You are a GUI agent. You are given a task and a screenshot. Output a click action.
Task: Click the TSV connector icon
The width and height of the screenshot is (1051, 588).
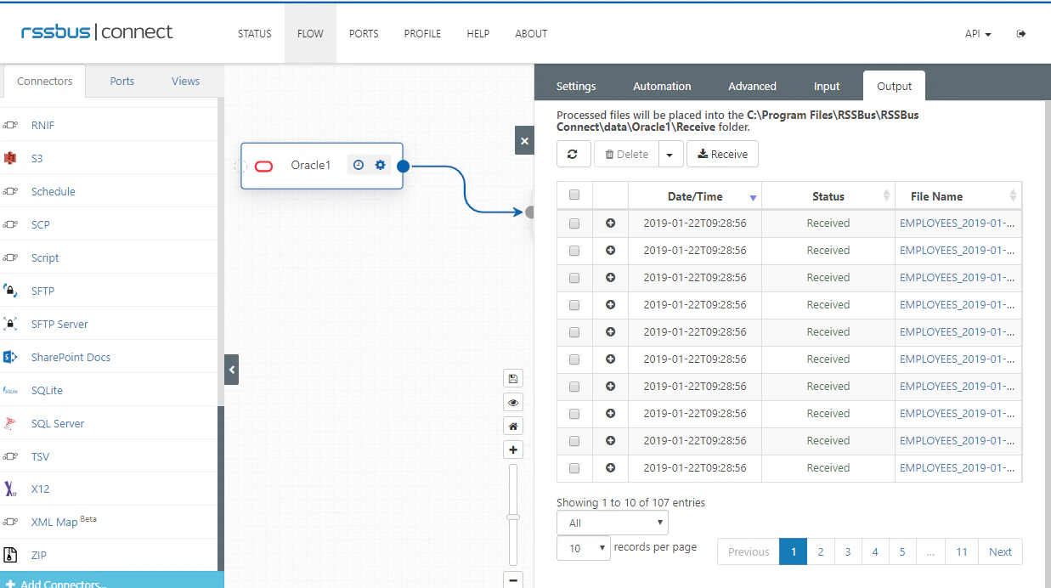point(10,456)
